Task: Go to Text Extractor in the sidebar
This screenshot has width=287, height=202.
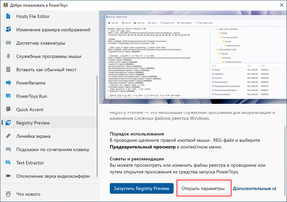Action: [49, 163]
